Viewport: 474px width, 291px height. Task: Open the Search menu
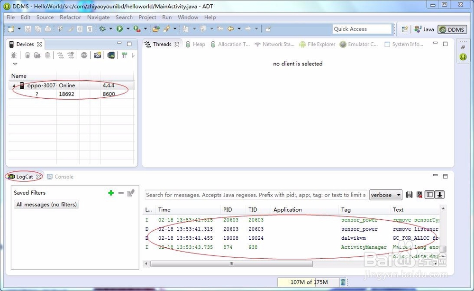124,17
